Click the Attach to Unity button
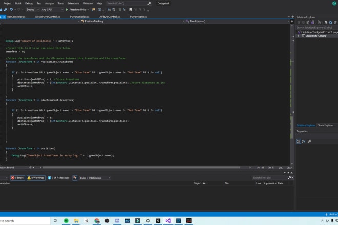 76,10
